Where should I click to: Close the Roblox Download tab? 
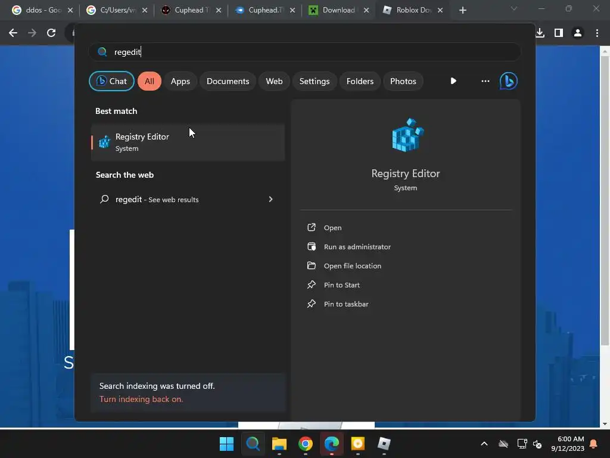pyautogui.click(x=440, y=10)
